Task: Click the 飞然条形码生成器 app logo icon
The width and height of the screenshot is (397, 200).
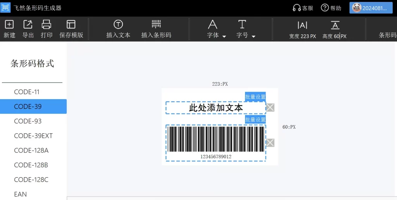Action: (x=5, y=8)
